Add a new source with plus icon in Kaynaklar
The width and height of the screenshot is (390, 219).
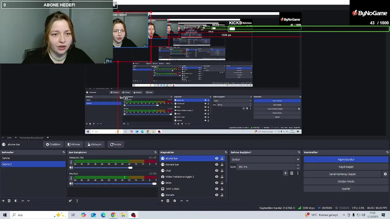[162, 201]
